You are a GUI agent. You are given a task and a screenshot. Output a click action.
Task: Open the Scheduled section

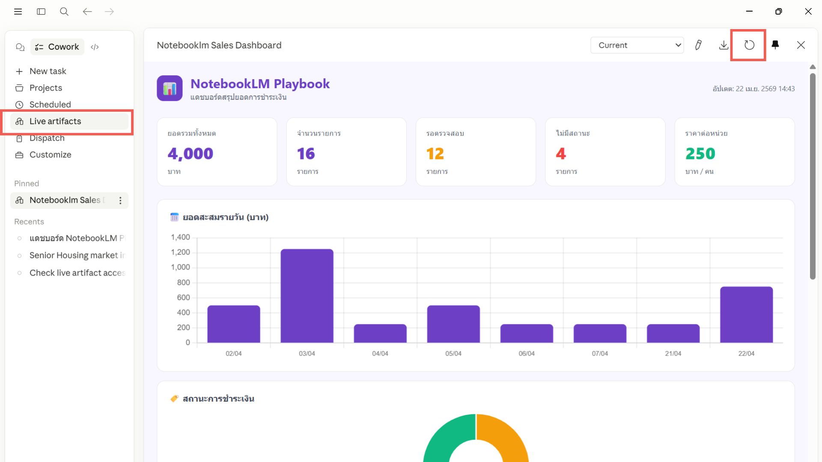tap(50, 104)
